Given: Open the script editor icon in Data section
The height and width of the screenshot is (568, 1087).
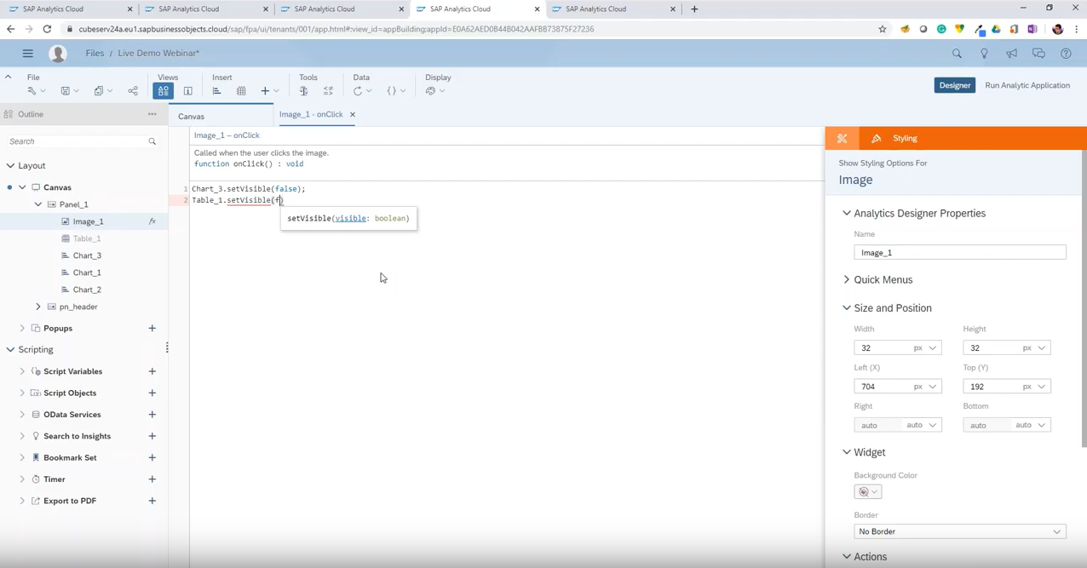Looking at the screenshot, I should 392,91.
